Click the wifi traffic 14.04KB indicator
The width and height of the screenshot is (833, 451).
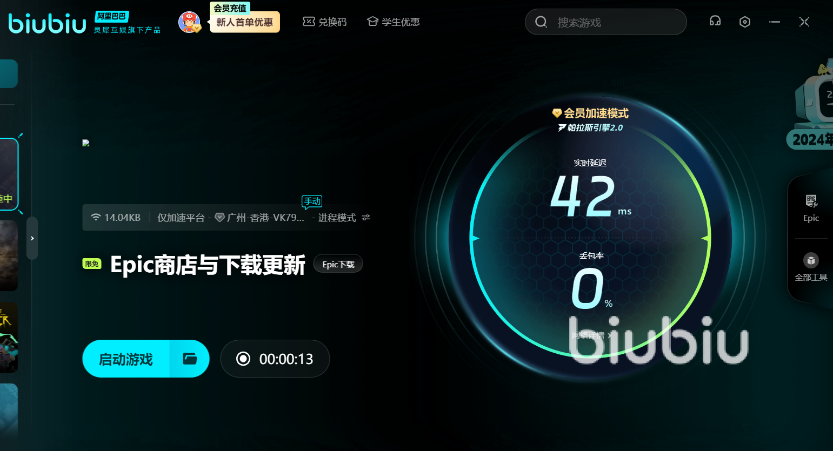[116, 218]
